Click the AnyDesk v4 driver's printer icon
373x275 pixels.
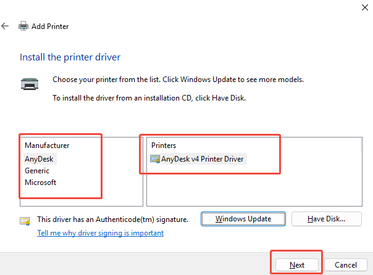[155, 159]
